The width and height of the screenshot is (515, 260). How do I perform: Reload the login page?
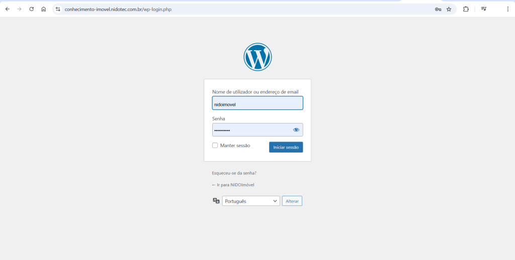(32, 9)
